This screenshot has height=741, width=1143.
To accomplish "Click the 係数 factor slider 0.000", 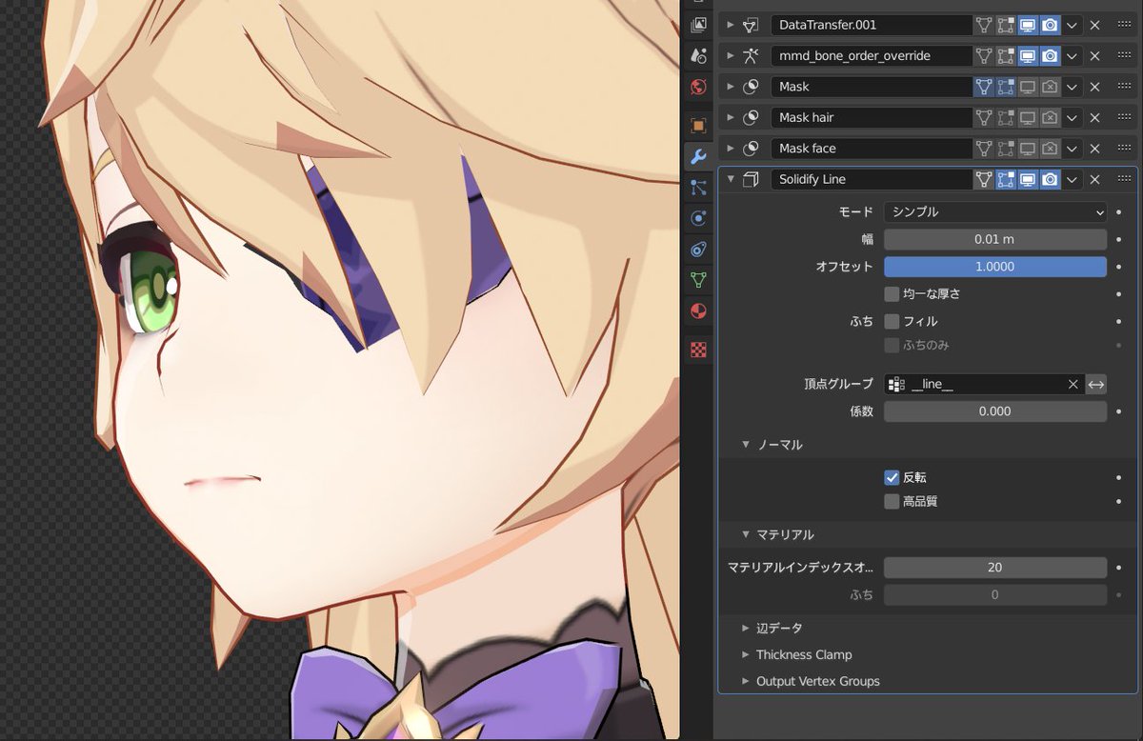I will (995, 411).
